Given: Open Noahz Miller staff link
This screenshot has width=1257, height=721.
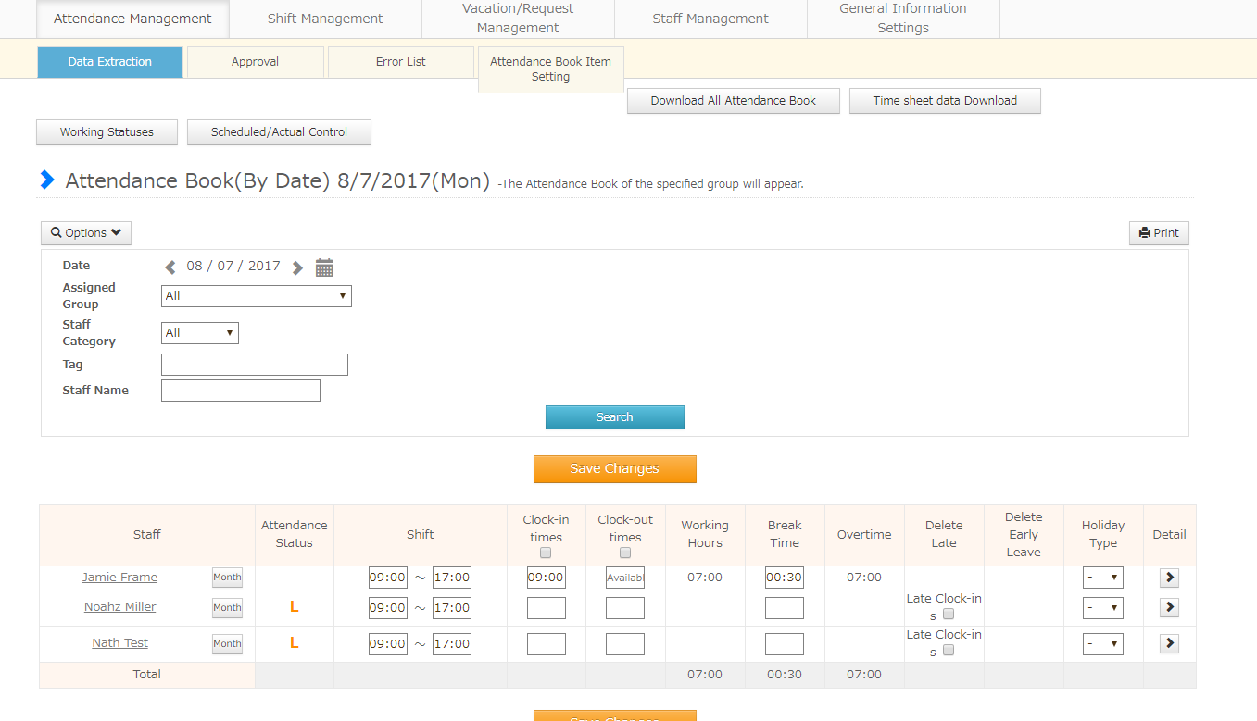Looking at the screenshot, I should click(x=119, y=607).
